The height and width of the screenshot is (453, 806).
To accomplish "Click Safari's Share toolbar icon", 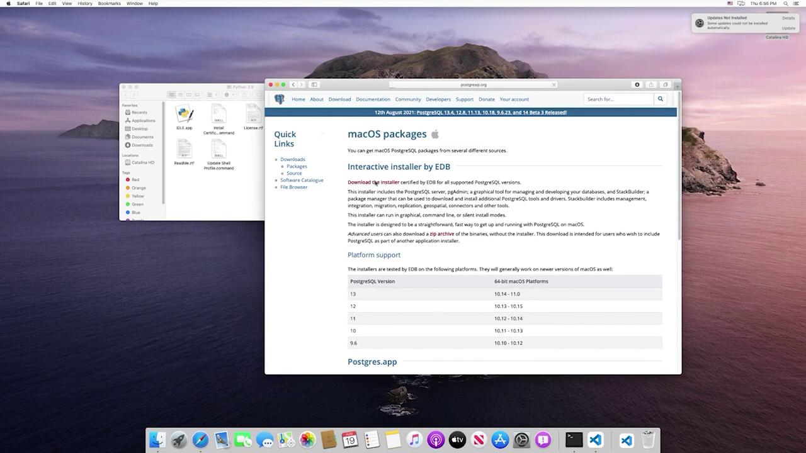I will [651, 84].
